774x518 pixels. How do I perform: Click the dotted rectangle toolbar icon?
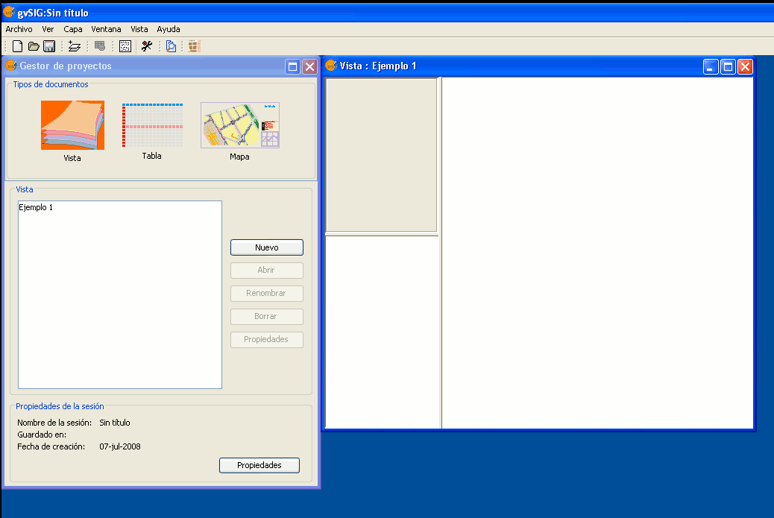[125, 46]
